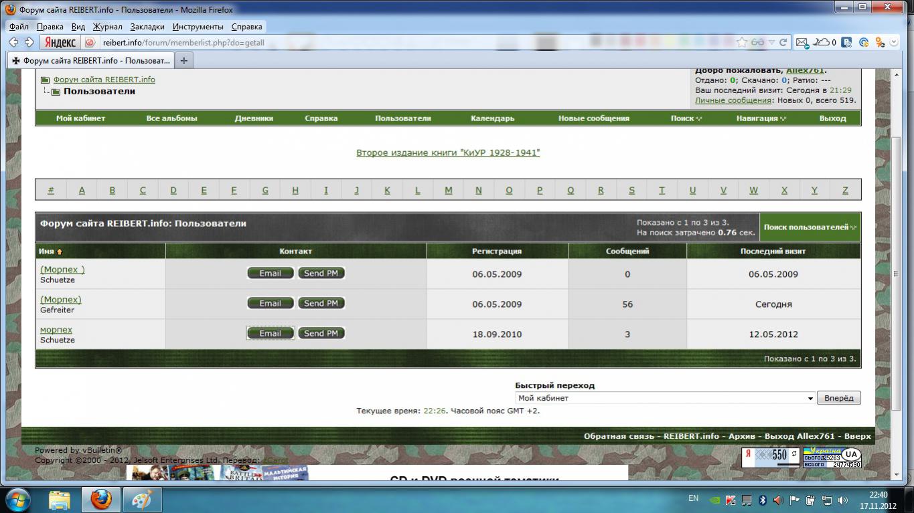This screenshot has width=914, height=513.
Task: Open the weather cloud toolbar icon
Action: 824,42
